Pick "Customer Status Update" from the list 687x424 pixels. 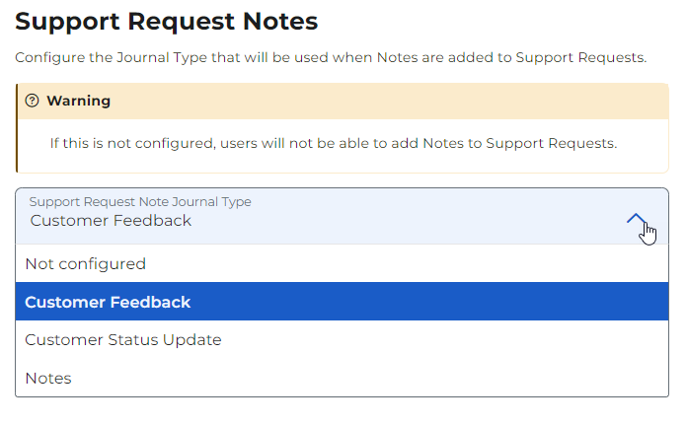tap(123, 340)
